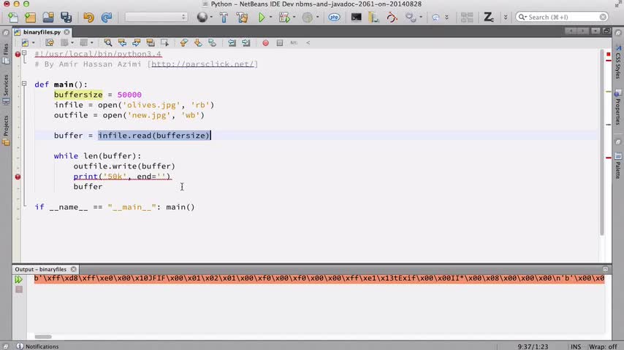
Task: Open the Projects side panel tab
Action: coord(6,131)
